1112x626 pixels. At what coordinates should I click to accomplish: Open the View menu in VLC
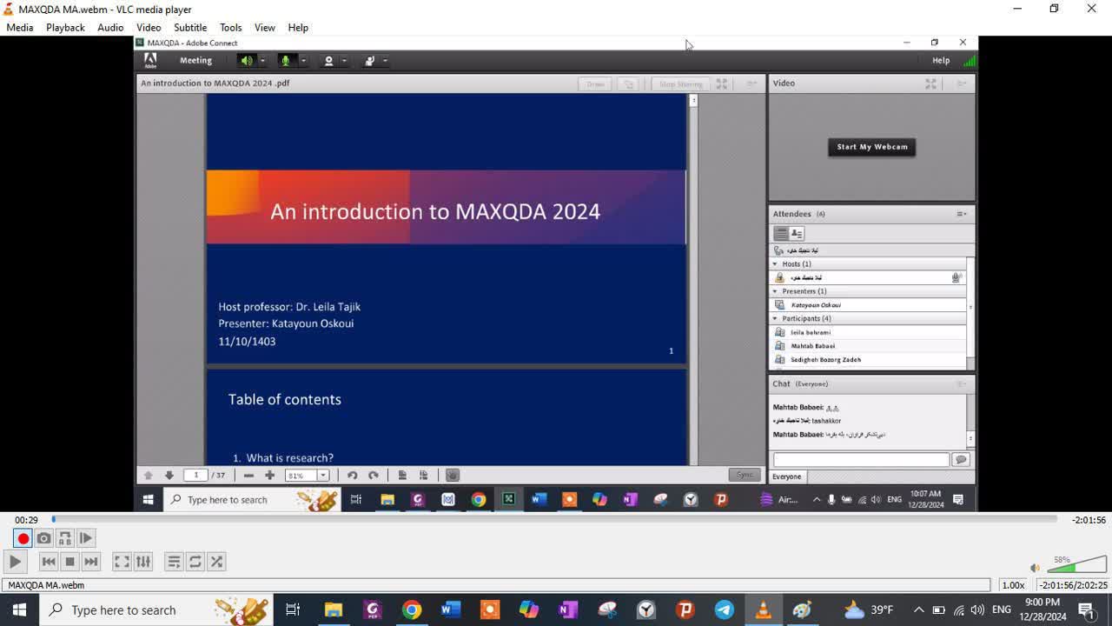click(265, 27)
